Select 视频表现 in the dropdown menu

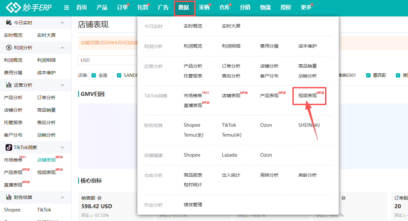(x=308, y=96)
